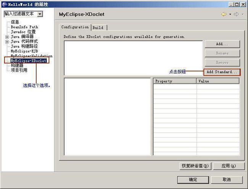Select 构建器 in the tree
Viewport: 248px width, 189px height.
click(17, 65)
